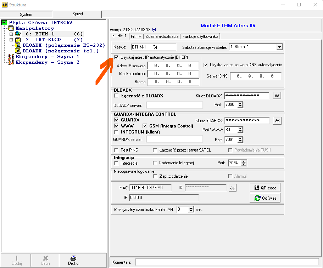
Task: Open the Zdalna aktualizacja tab
Action: 162,36
